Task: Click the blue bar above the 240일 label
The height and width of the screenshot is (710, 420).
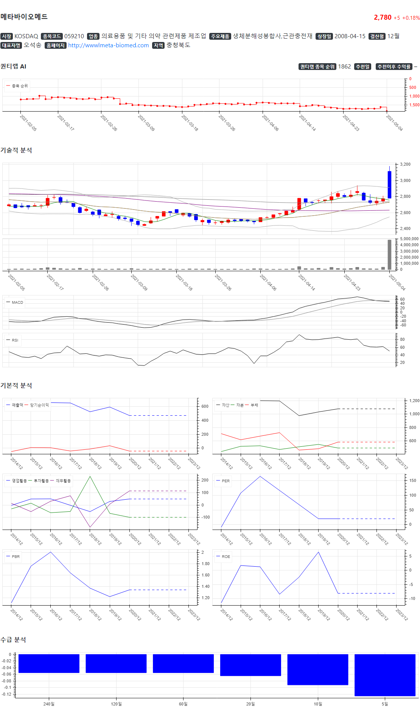Action: 49,663
